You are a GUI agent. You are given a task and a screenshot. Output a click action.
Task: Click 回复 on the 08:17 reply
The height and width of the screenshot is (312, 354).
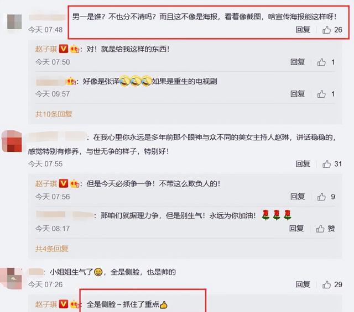click(x=296, y=229)
